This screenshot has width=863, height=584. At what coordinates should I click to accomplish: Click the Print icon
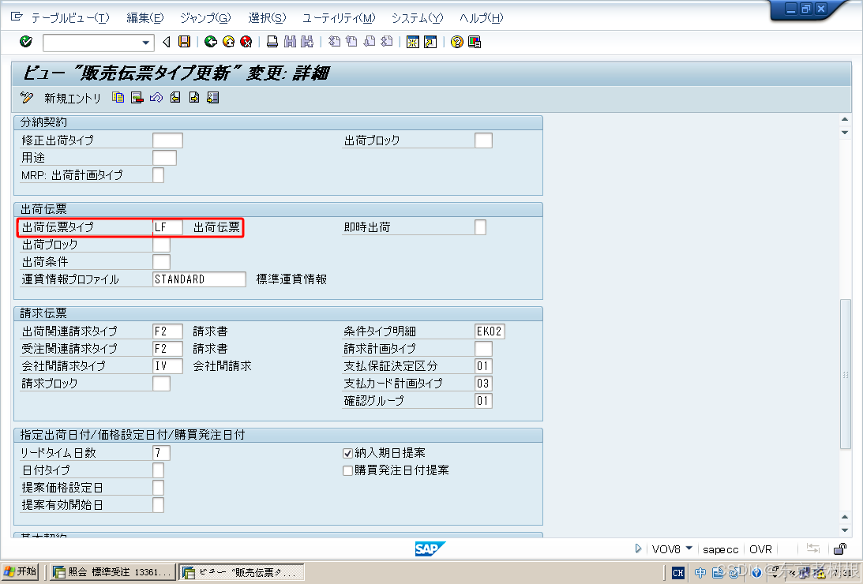[x=272, y=42]
